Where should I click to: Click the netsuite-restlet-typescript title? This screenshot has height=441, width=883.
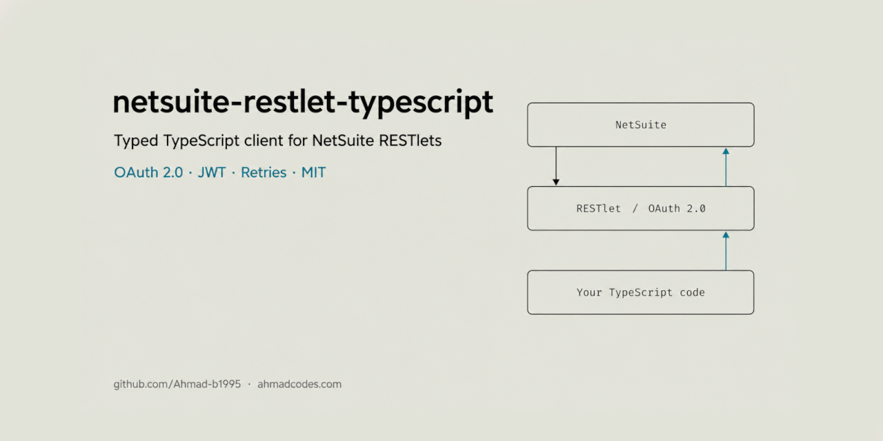[304, 103]
